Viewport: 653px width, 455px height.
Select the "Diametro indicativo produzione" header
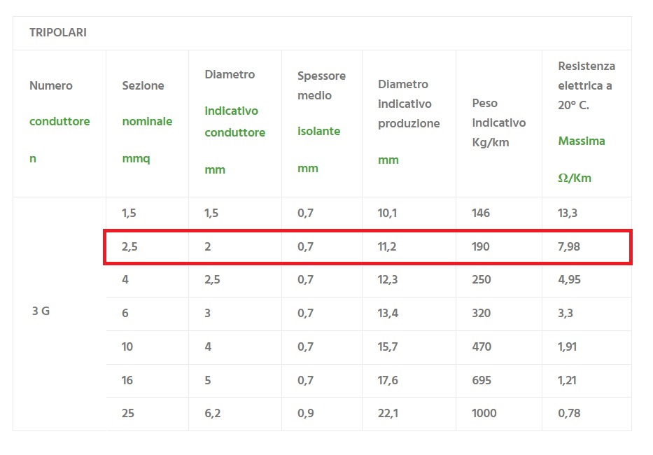409,122
